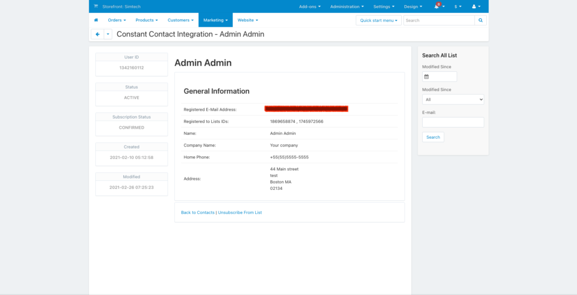Open the Add-ons menu
Screen dimensions: 577x295
[309, 7]
